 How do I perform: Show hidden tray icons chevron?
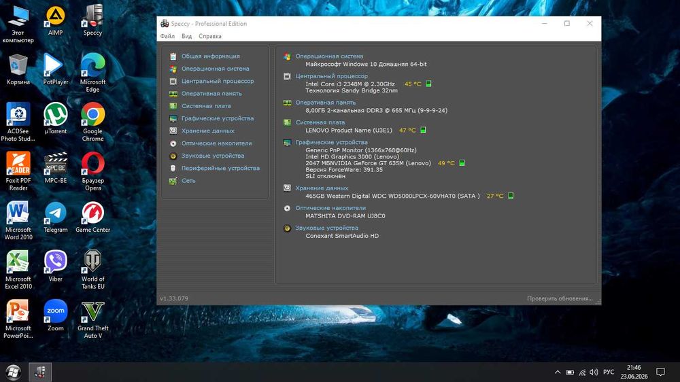click(x=558, y=372)
